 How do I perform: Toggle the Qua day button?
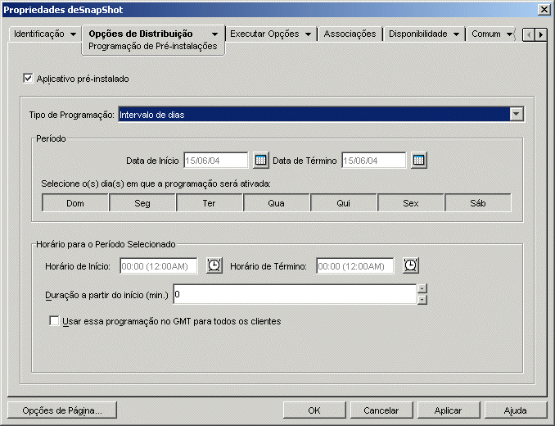tap(277, 202)
